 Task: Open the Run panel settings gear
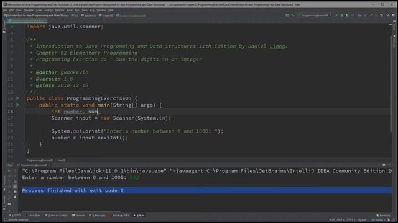click(384, 165)
